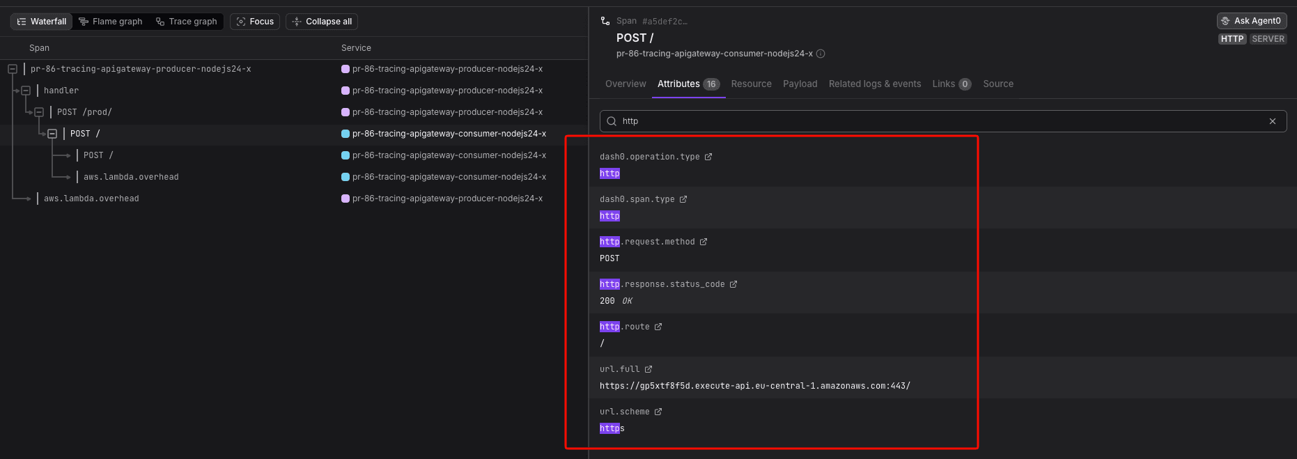Open http.route external link icon
Image resolution: width=1297 pixels, height=459 pixels.
(x=658, y=327)
